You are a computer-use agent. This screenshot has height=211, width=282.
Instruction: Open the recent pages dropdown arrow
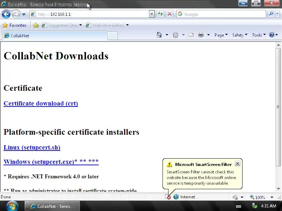click(x=24, y=14)
